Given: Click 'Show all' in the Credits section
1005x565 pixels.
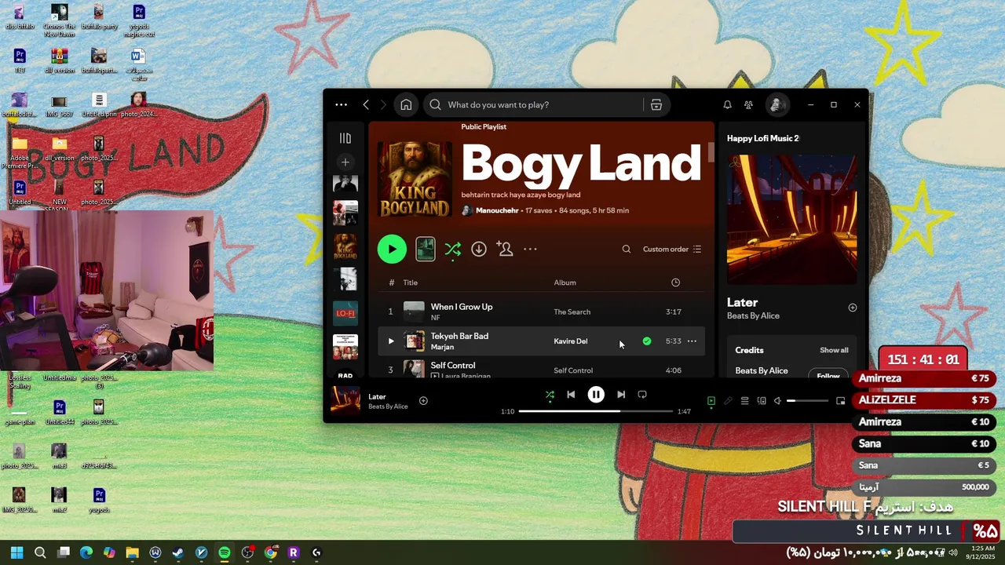Looking at the screenshot, I should (834, 350).
